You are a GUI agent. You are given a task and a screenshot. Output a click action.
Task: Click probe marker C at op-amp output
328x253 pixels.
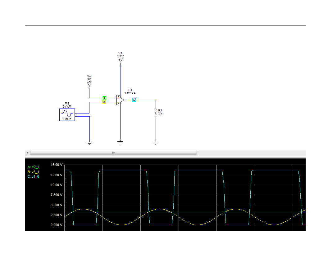click(x=134, y=100)
